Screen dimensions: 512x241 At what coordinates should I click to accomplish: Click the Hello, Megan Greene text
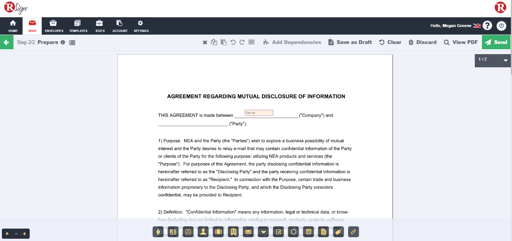pyautogui.click(x=451, y=26)
